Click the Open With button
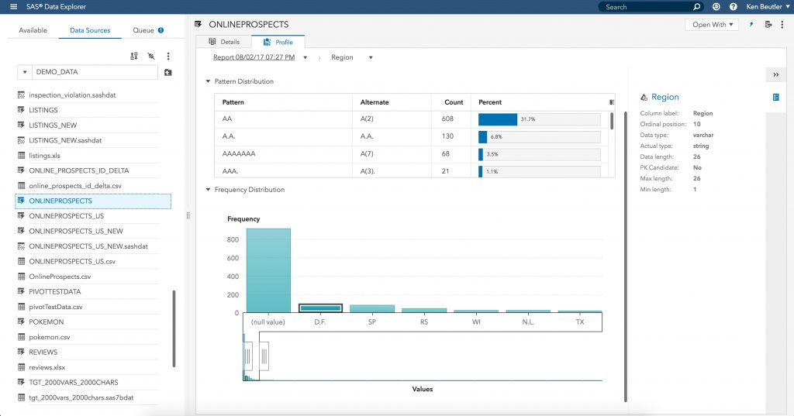 pyautogui.click(x=712, y=25)
